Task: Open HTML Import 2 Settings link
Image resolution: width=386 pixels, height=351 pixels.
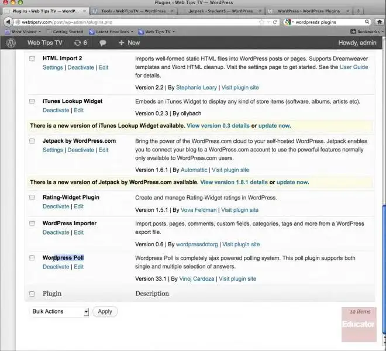Action: [53, 67]
